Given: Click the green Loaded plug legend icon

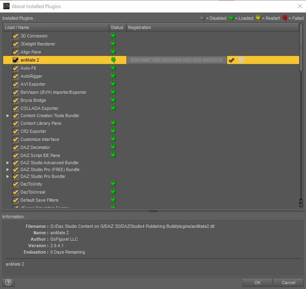Looking at the screenshot, I should (231, 18).
